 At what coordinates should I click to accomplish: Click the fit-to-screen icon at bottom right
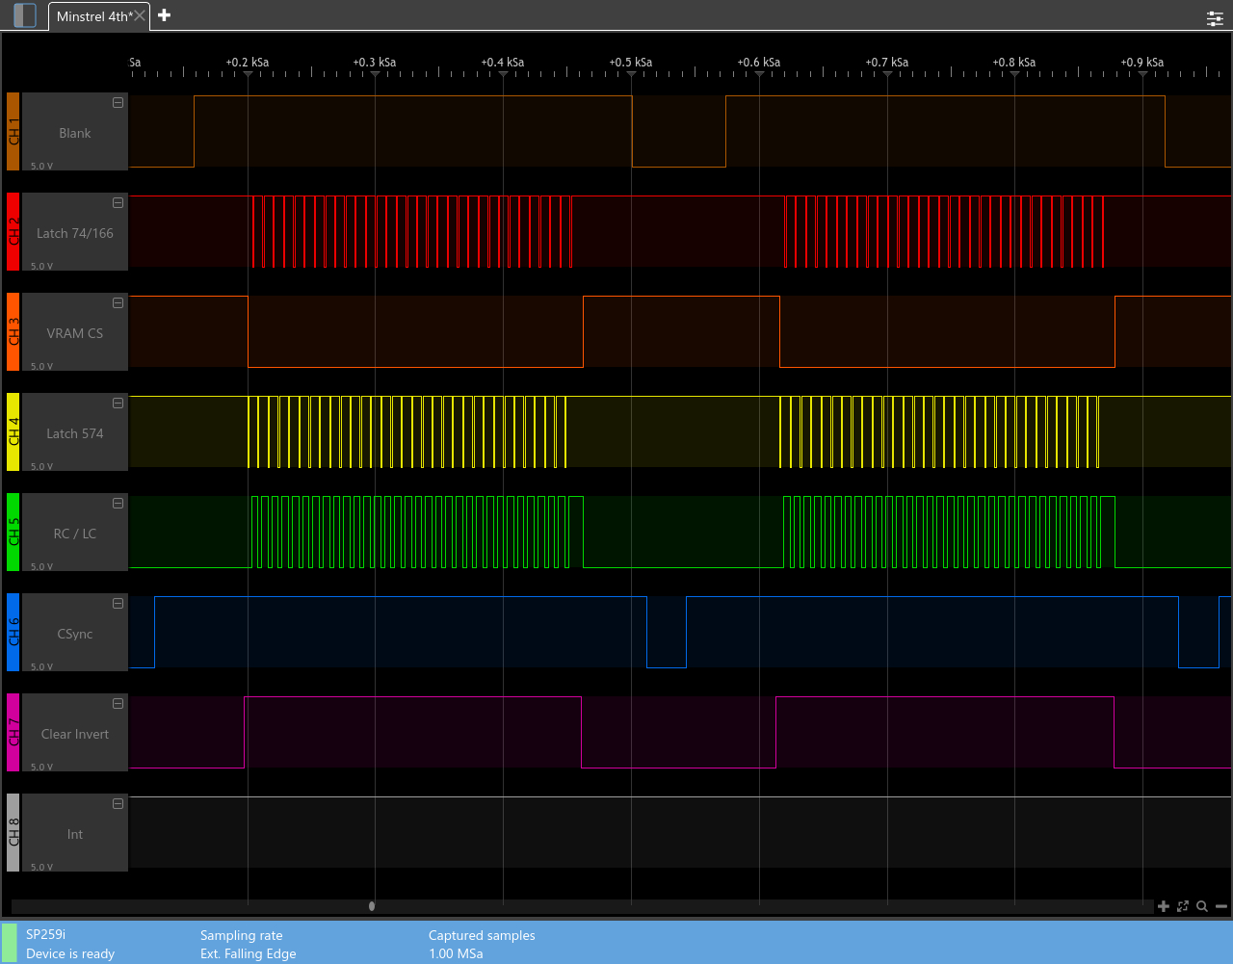[x=1183, y=906]
